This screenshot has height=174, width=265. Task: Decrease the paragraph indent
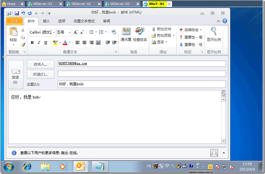pyautogui.click(x=108, y=43)
